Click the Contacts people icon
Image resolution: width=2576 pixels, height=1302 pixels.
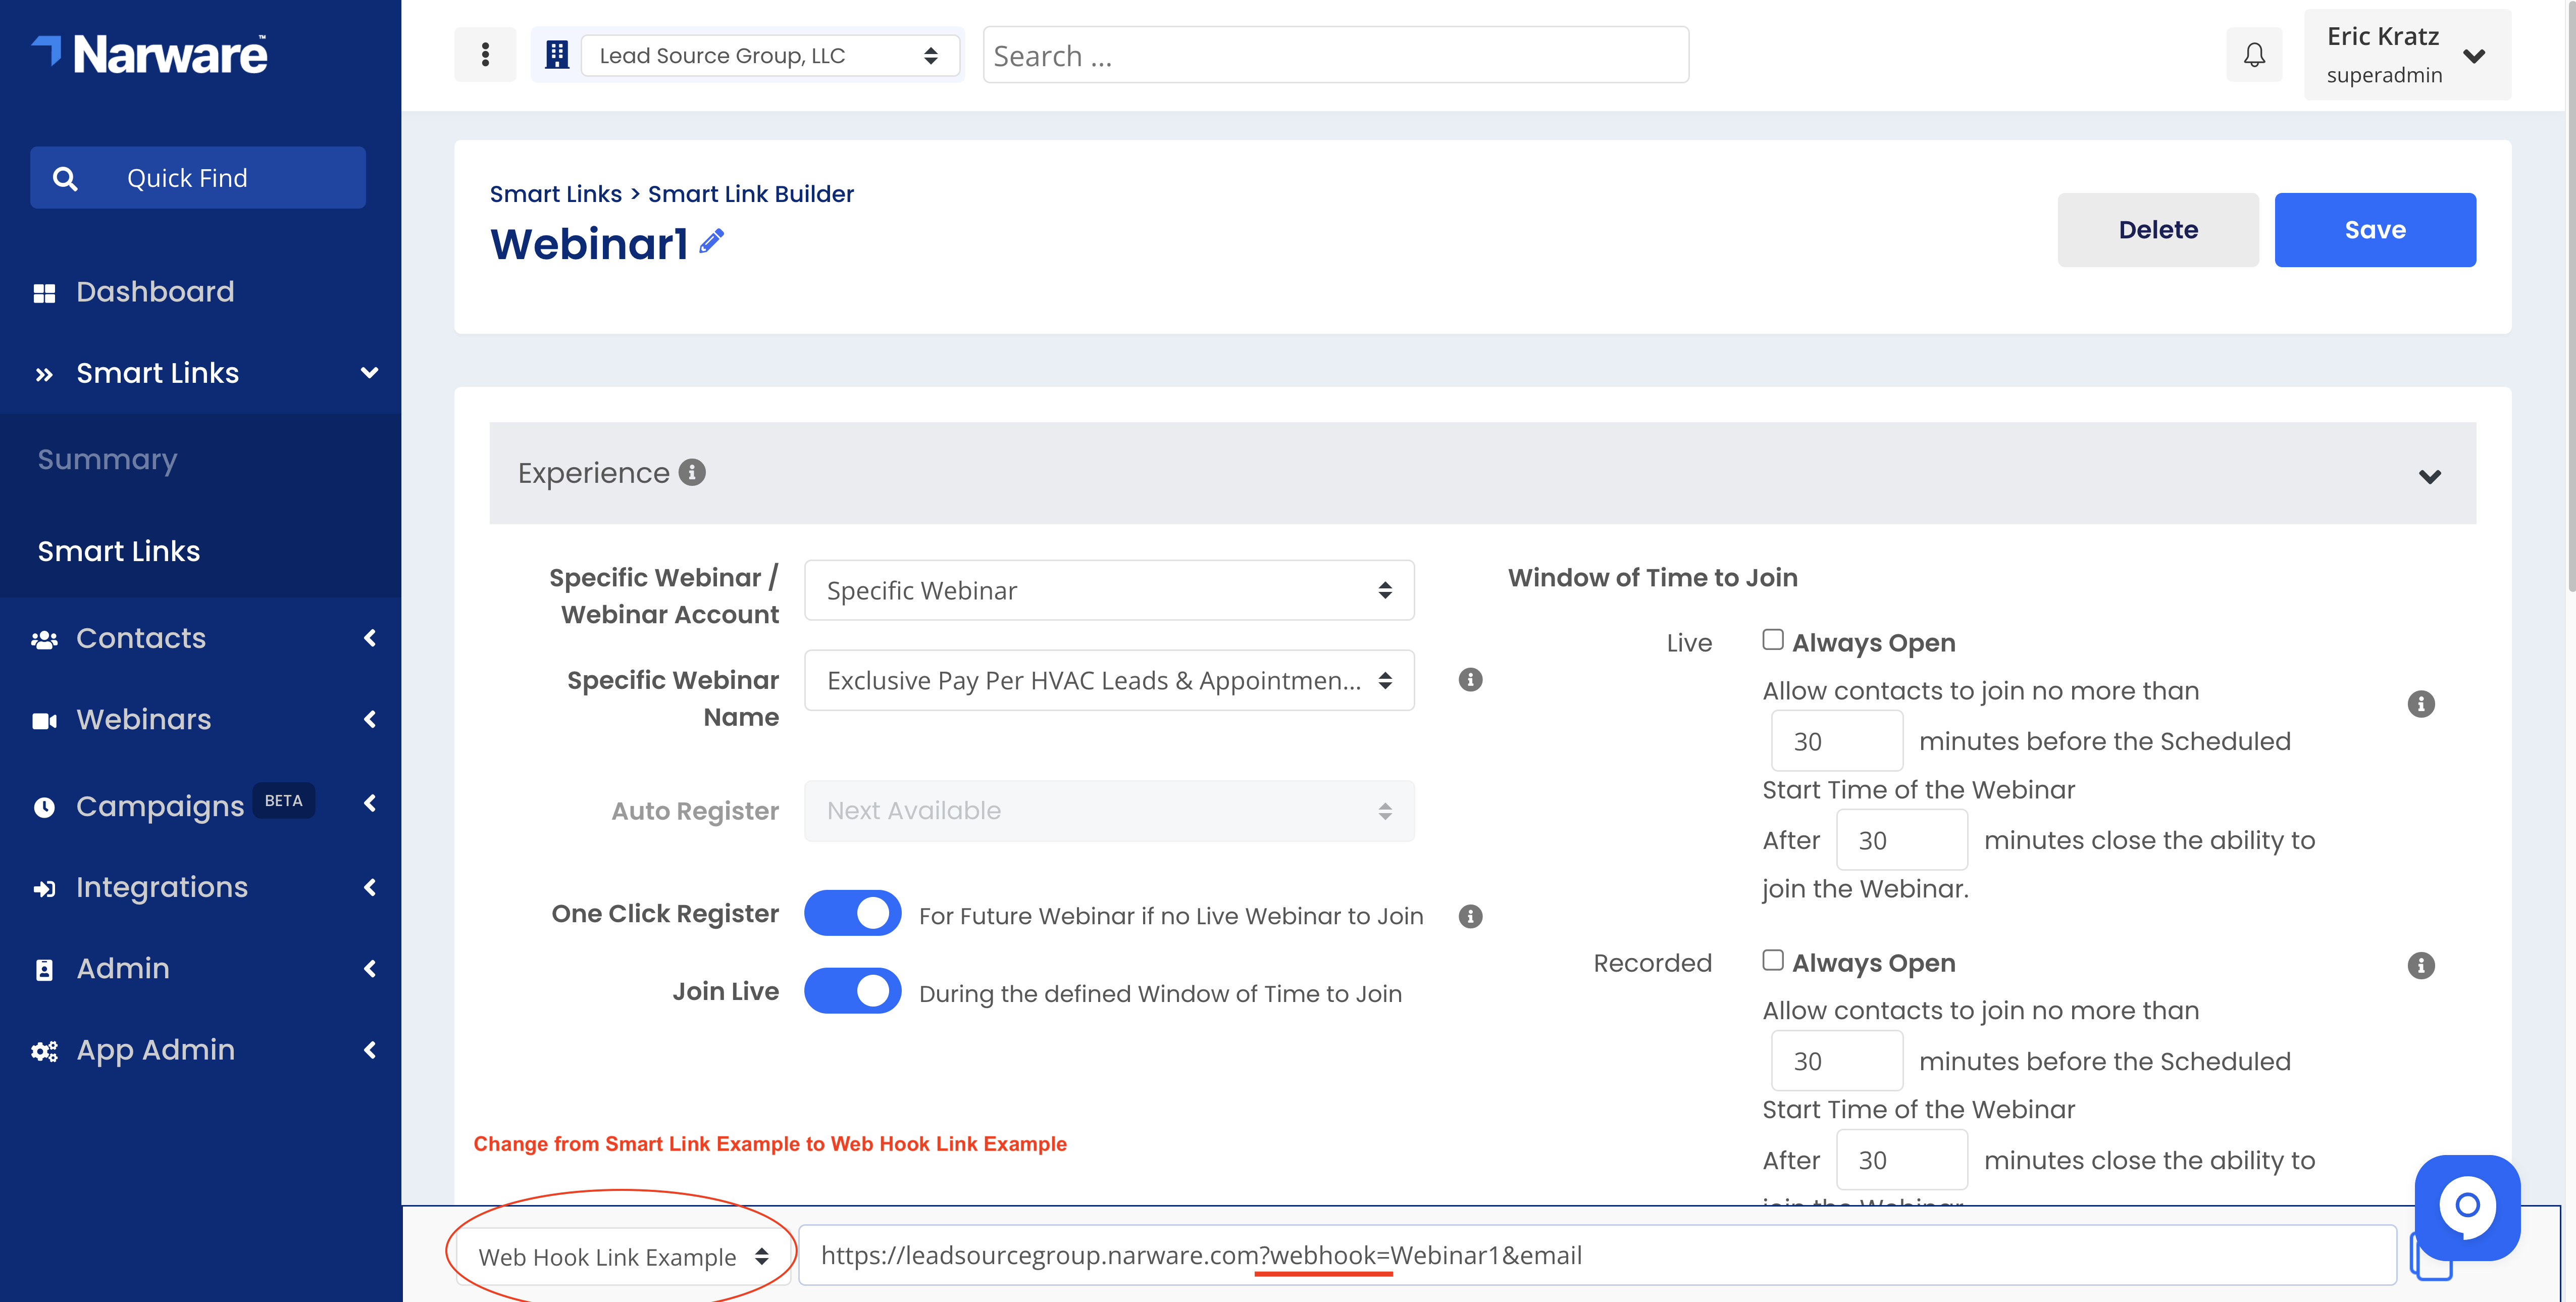click(x=44, y=640)
